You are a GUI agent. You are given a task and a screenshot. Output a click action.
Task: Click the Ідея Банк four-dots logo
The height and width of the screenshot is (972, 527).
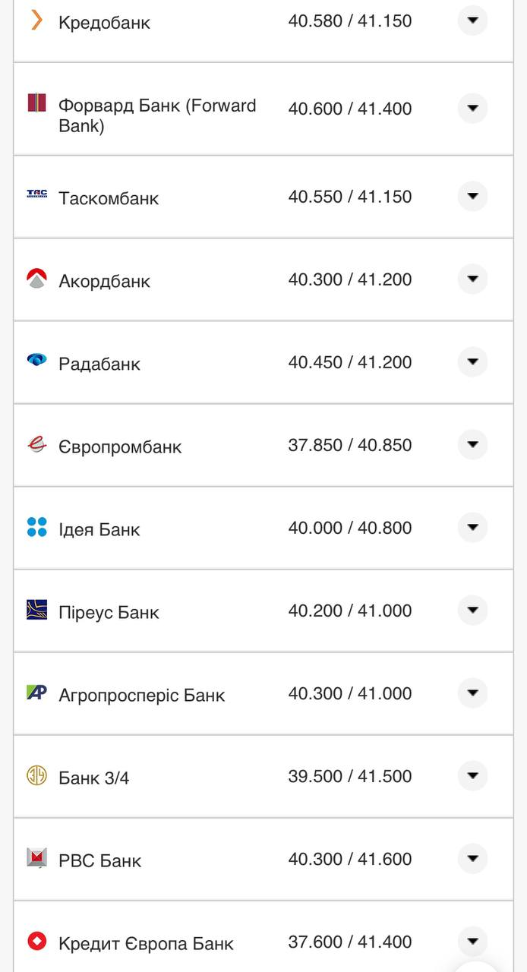[x=36, y=527]
